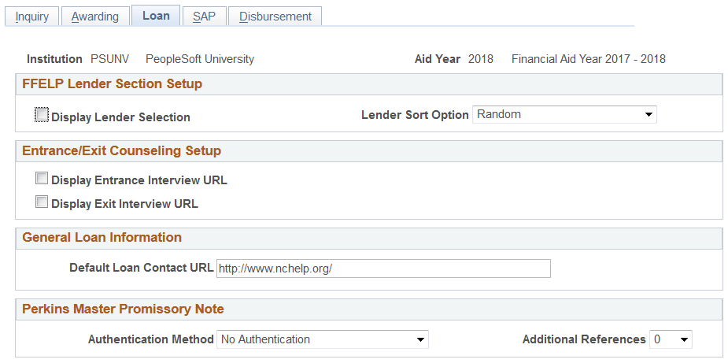Click the PeopleSoft University institution text
728x363 pixels.
[x=200, y=59]
